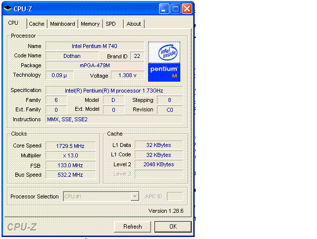Click the 1.308 v voltage value
The width and height of the screenshot is (317, 239).
[x=127, y=75]
